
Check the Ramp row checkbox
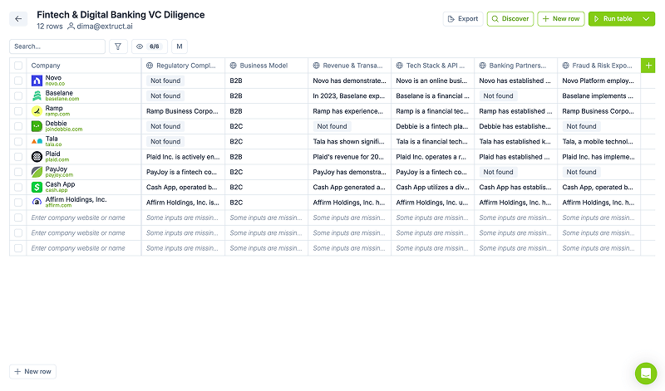tap(18, 111)
